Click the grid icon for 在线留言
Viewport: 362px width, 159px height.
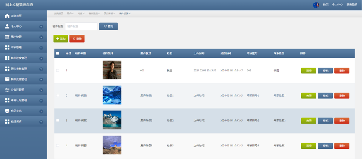click(7, 121)
